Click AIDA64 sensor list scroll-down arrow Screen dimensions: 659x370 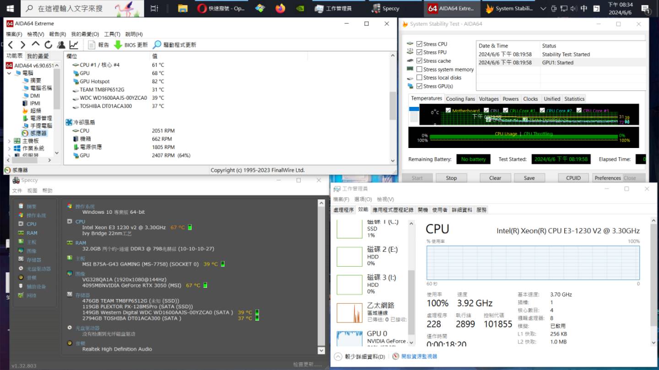pos(393,161)
